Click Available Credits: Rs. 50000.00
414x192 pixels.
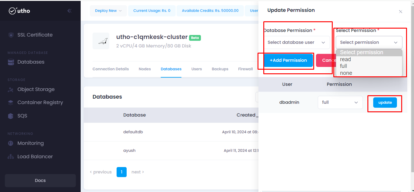click(210, 11)
